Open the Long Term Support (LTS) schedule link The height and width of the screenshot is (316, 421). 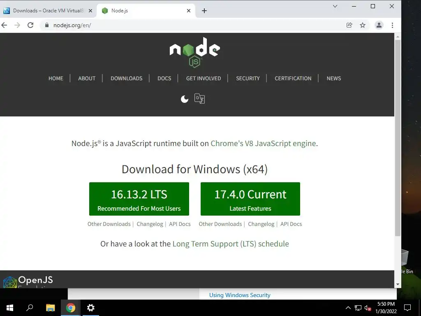(x=231, y=244)
